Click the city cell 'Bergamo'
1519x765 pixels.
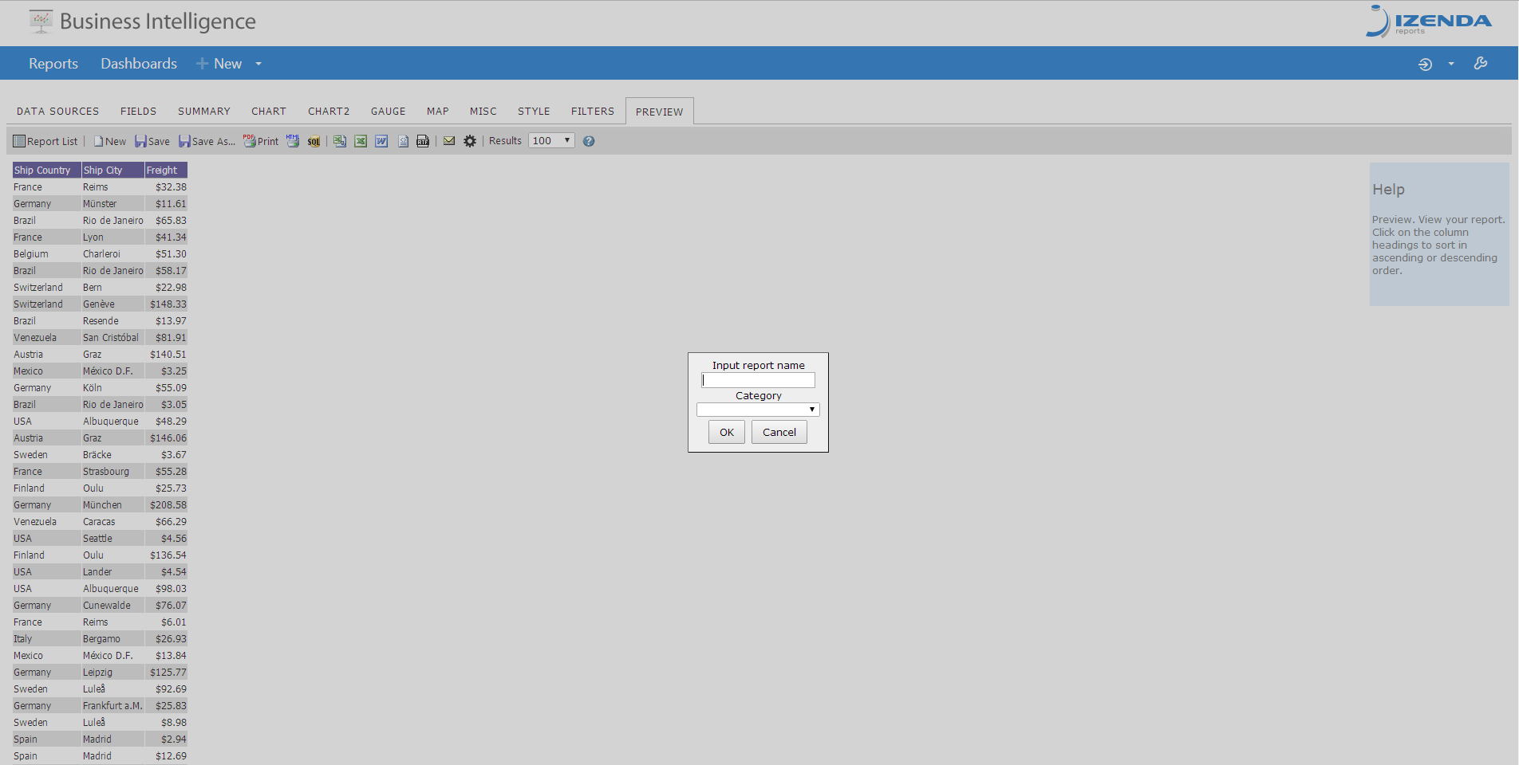tap(101, 639)
